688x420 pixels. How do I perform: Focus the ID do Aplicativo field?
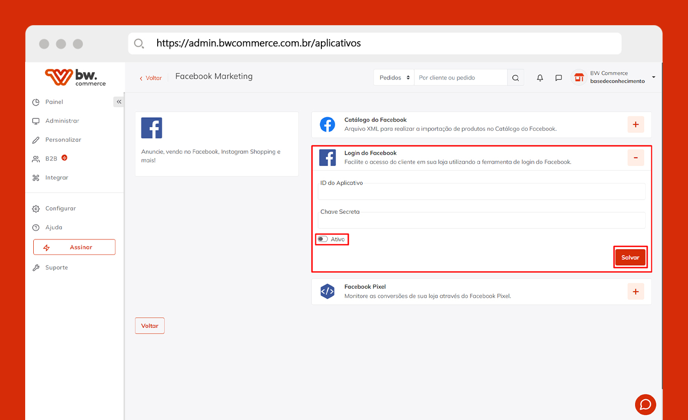(x=481, y=192)
